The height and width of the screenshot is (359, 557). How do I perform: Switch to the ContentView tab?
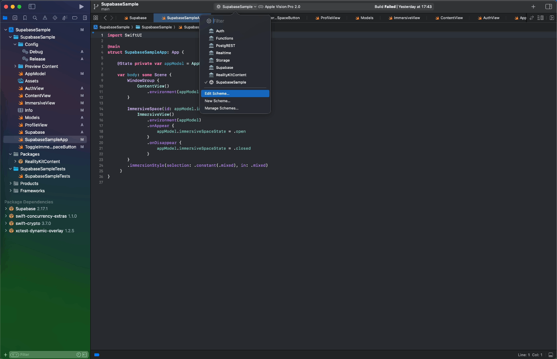pyautogui.click(x=449, y=18)
